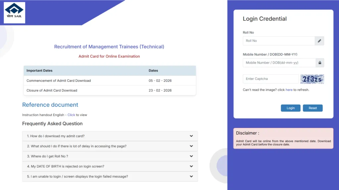Expand FAQ about login failed message

tap(110, 176)
